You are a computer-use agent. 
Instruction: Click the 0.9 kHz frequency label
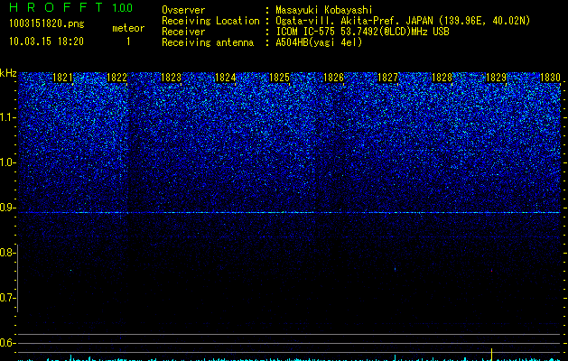point(7,208)
